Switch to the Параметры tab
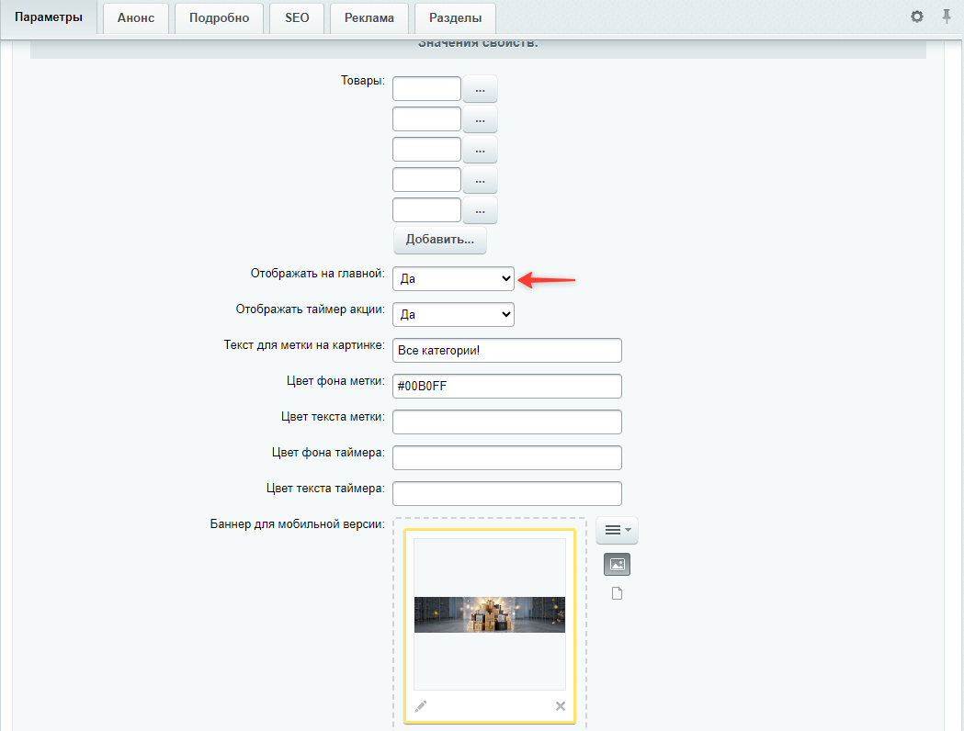 point(49,17)
